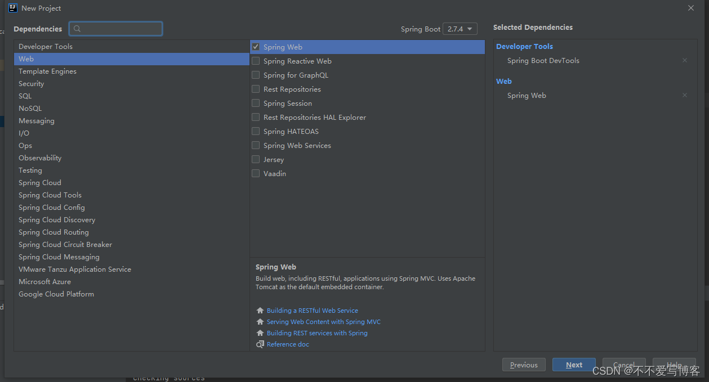Screen dimensions: 709x382
Task: Click home icon beside Serving Web Content link
Action: click(x=260, y=322)
